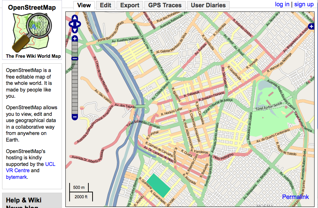The height and width of the screenshot is (208, 318).
Task: Zoom out with the minus button
Action: [x=75, y=117]
